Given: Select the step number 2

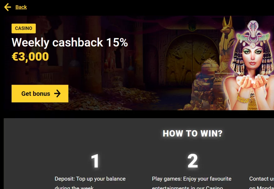Looking at the screenshot, I should pos(192,161).
